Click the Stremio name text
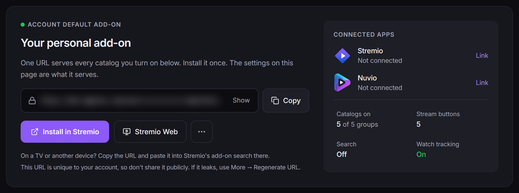519x193 pixels. 370,51
